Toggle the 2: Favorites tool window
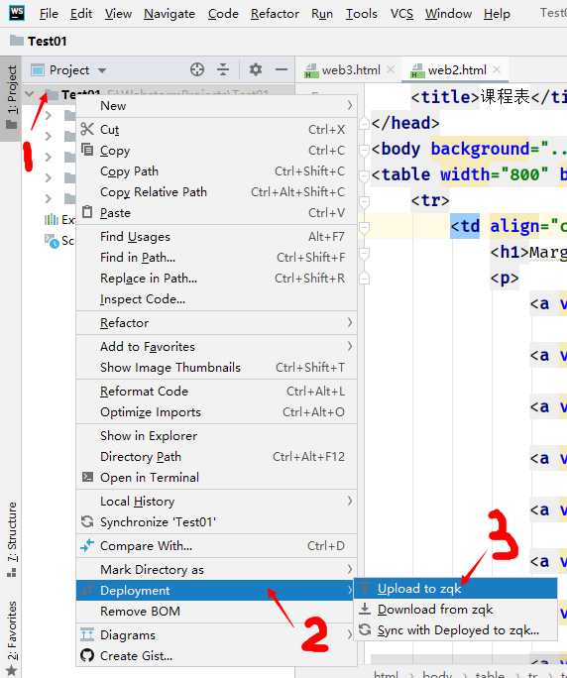The image size is (567, 678). (12, 637)
